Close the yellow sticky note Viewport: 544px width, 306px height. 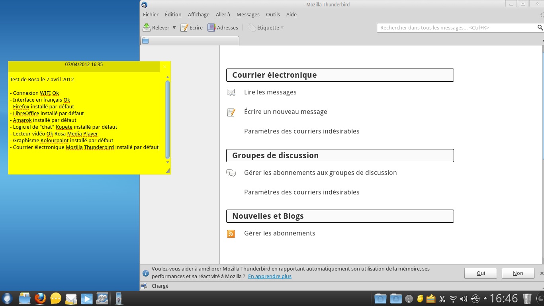[165, 67]
